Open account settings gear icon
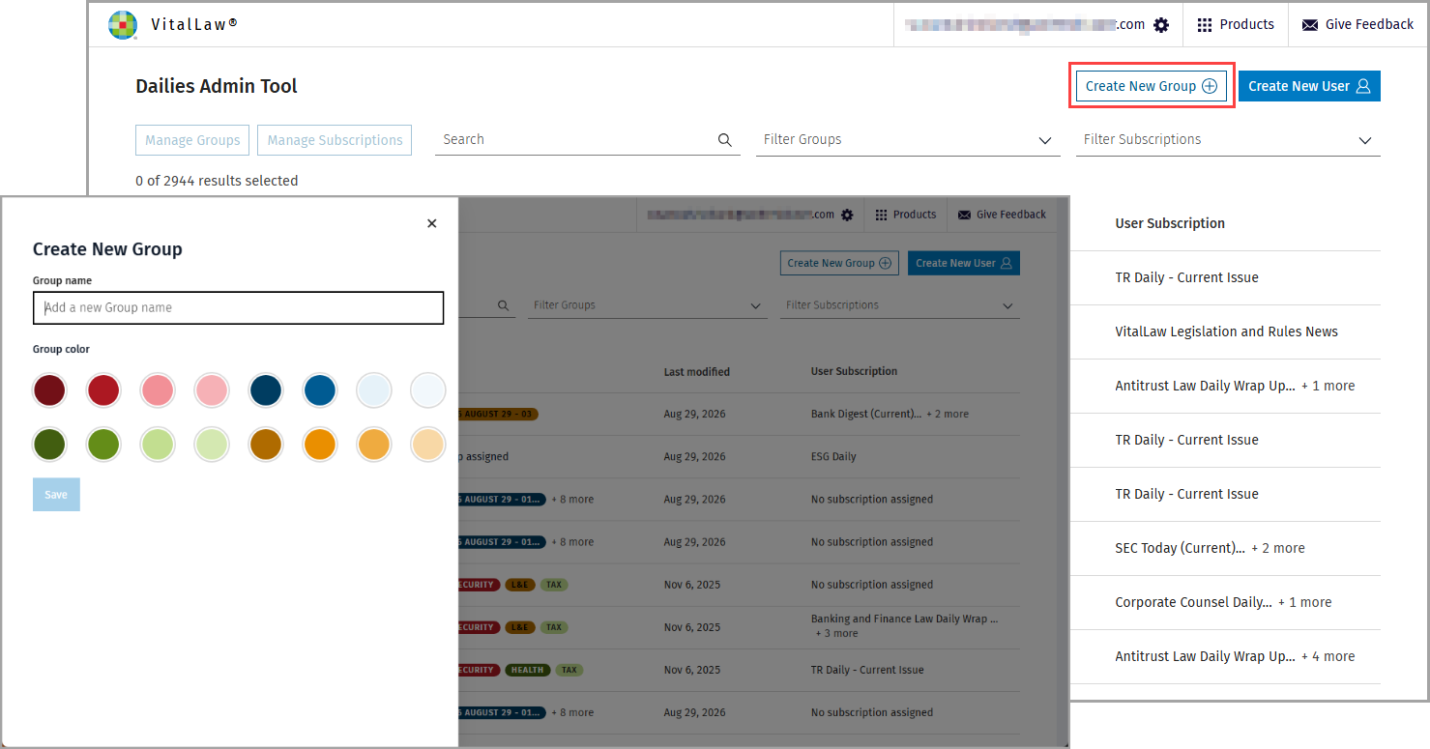 pos(1161,25)
